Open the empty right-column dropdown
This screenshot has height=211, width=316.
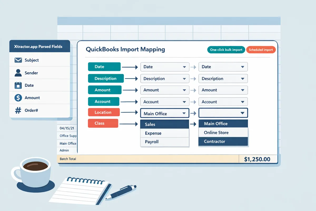223,113
